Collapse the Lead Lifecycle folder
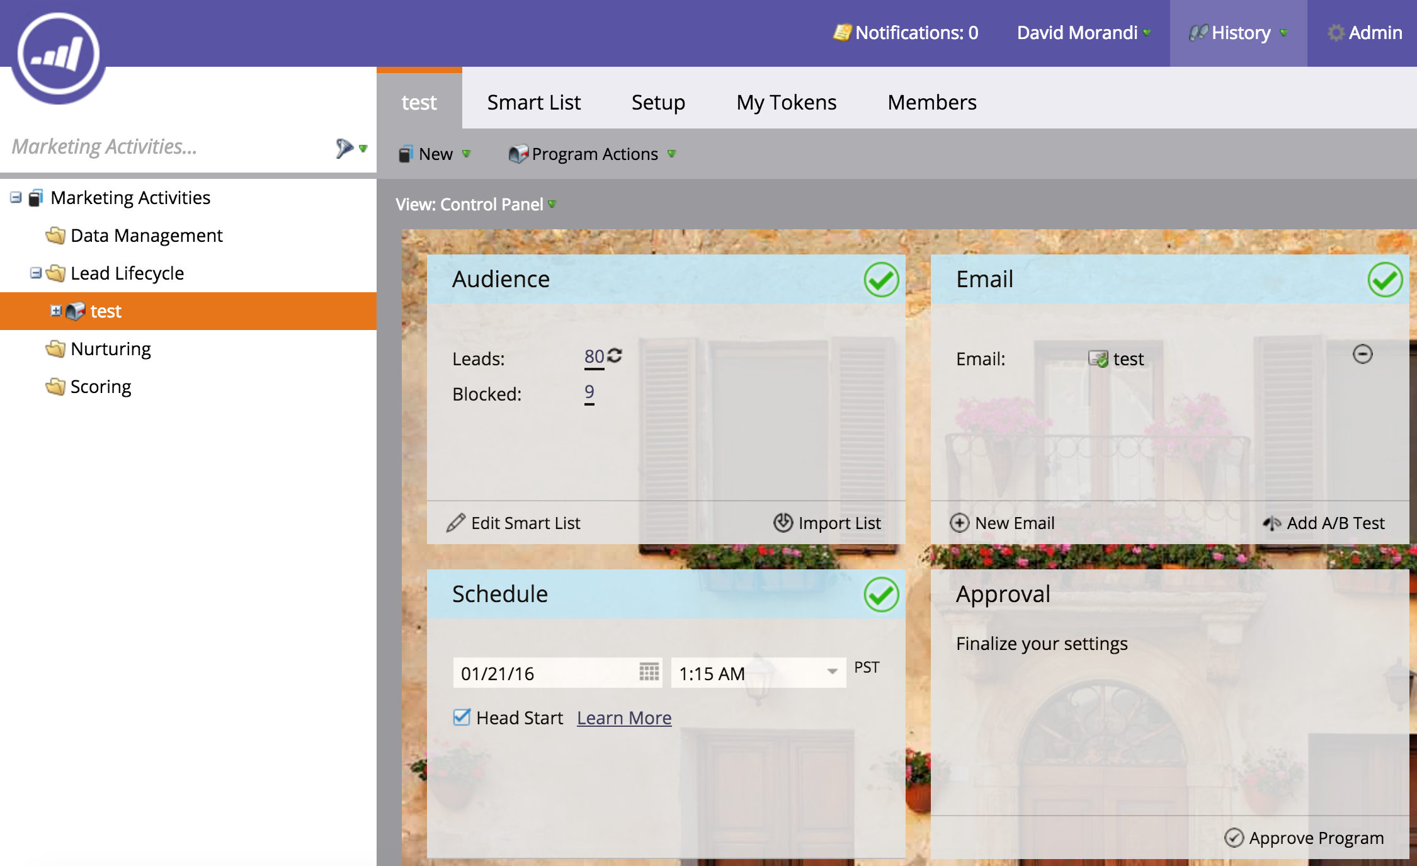The height and width of the screenshot is (866, 1417). [36, 273]
